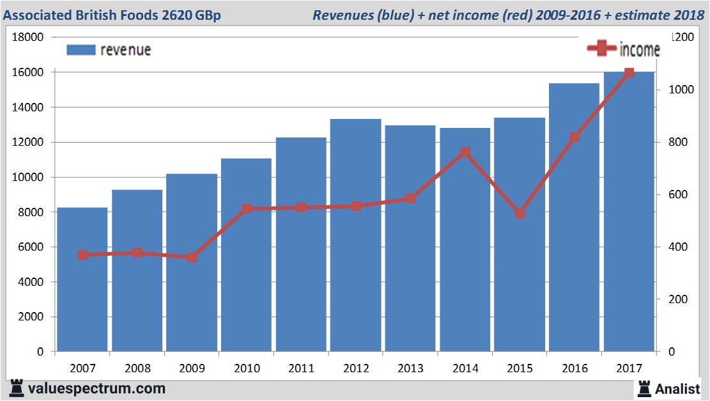This screenshot has height=401, width=710.
Task: Select the 2015 red income data marker
Action: tap(520, 214)
